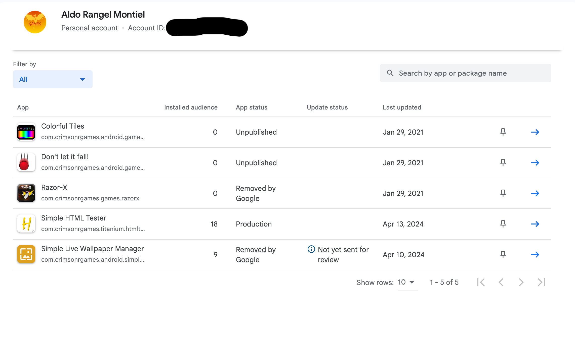The height and width of the screenshot is (337, 575).
Task: Focus the Search by app or package name field
Action: [x=466, y=73]
